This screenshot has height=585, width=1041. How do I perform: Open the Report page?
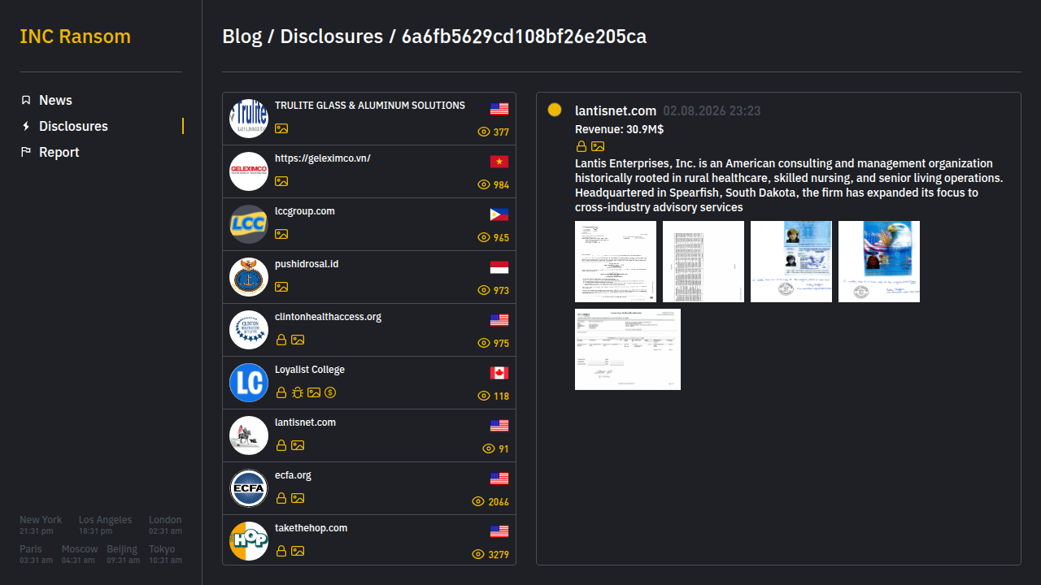(x=59, y=152)
